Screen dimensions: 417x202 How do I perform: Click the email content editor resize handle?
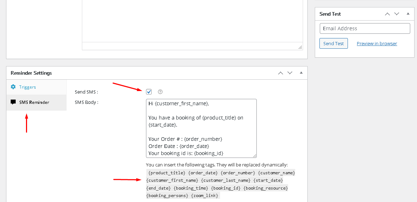click(300, 47)
